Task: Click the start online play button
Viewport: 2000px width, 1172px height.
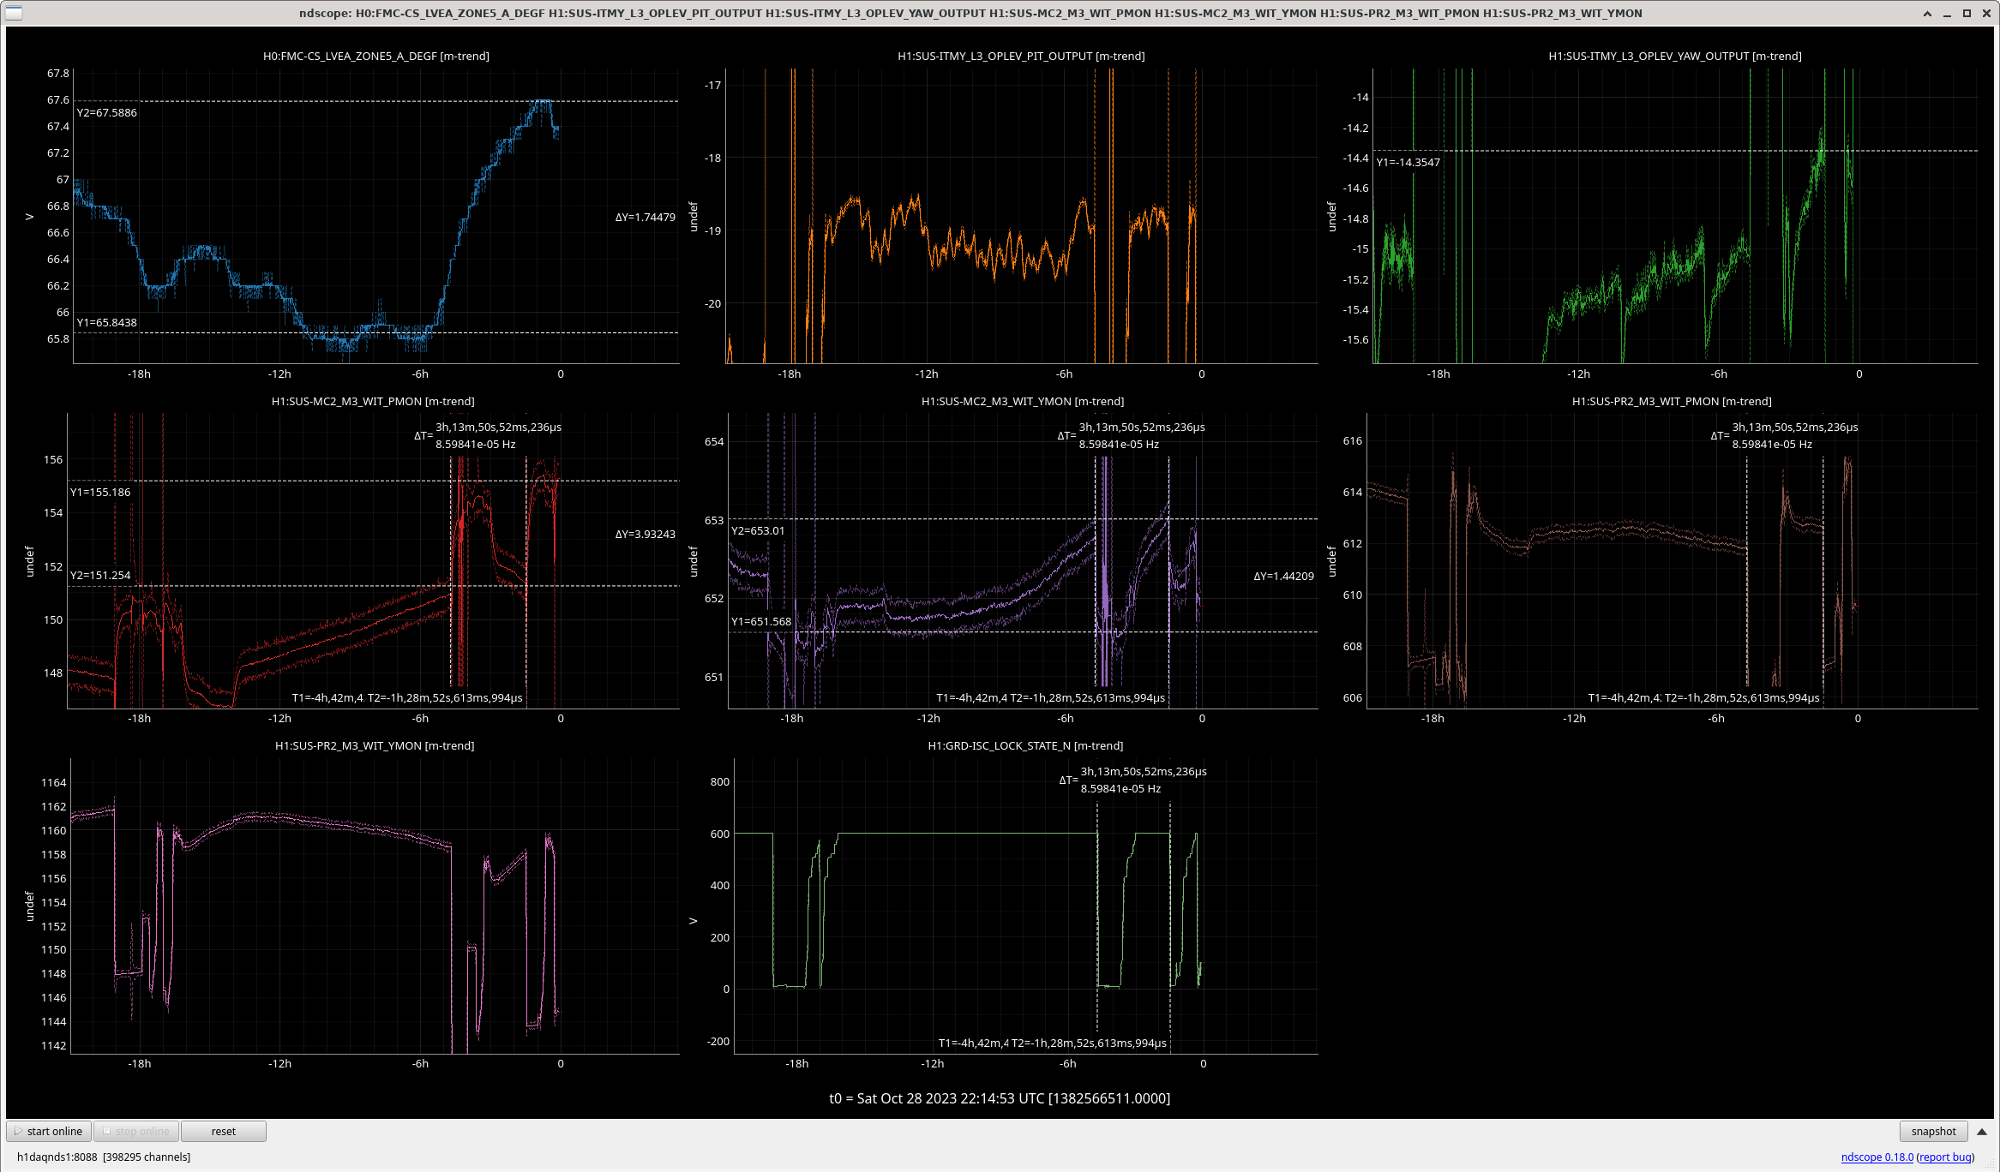Action: click(50, 1131)
